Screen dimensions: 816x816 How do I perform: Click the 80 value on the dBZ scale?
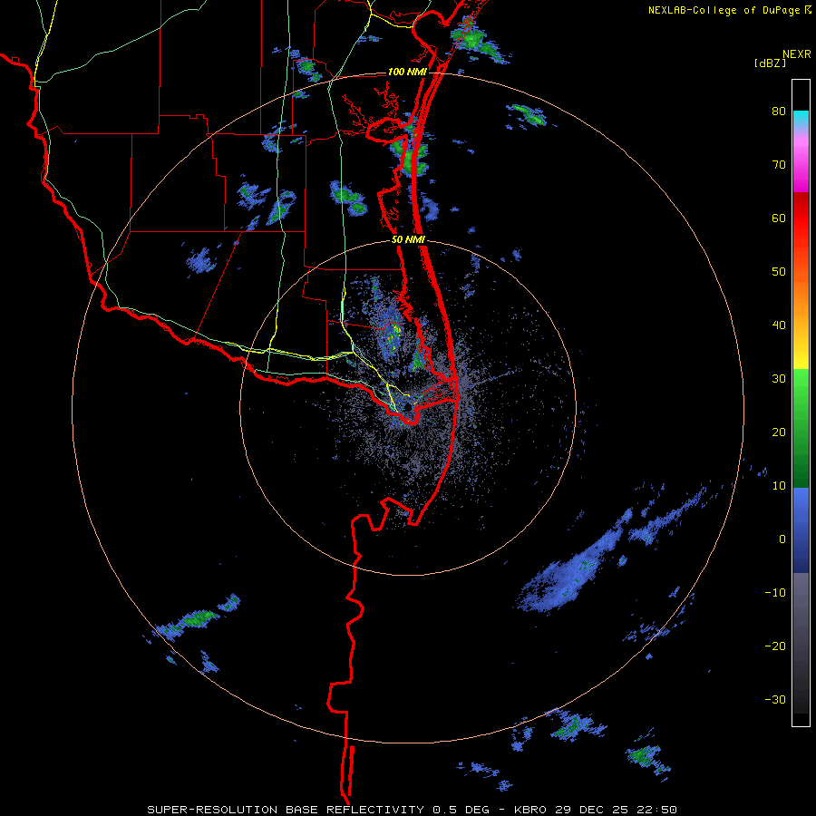tap(779, 112)
